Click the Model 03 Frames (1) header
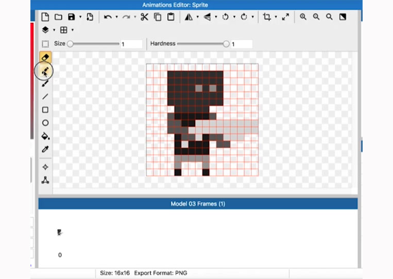This screenshot has height=279, width=393. tap(198, 204)
